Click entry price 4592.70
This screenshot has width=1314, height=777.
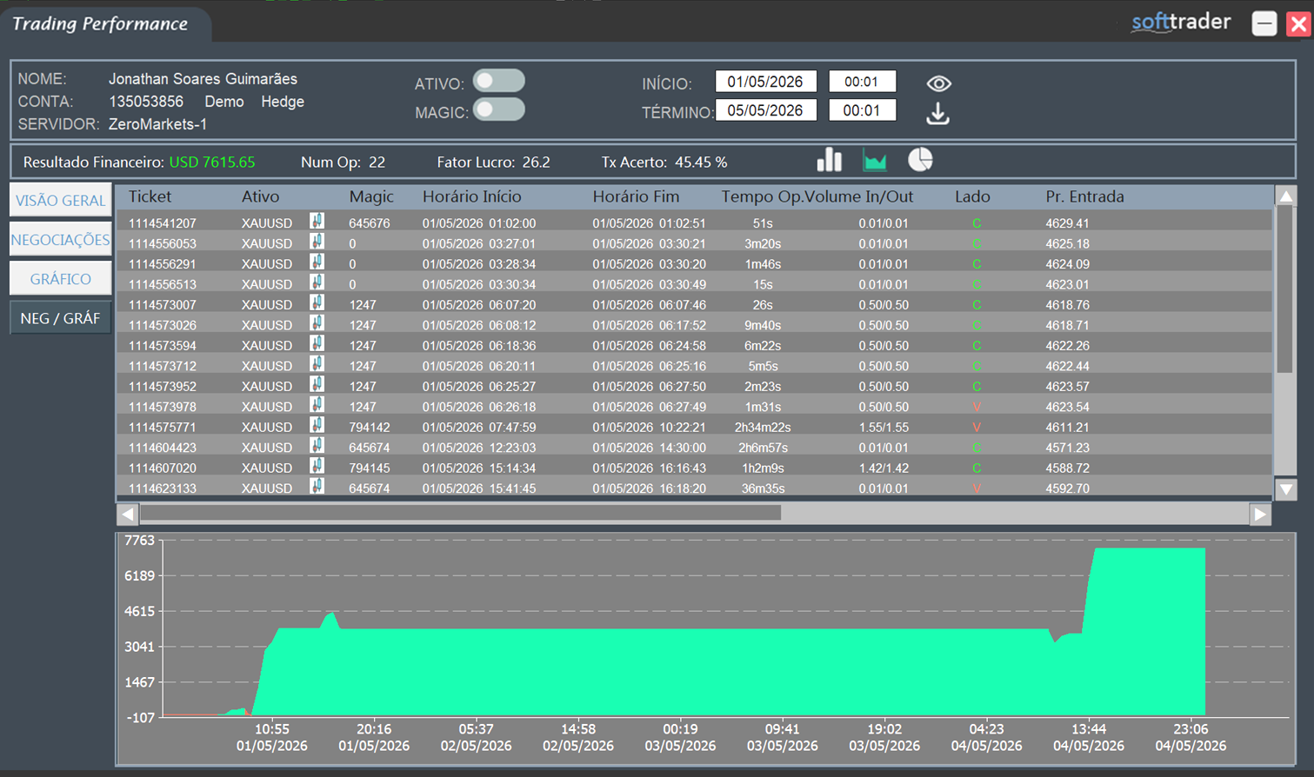click(x=1067, y=488)
